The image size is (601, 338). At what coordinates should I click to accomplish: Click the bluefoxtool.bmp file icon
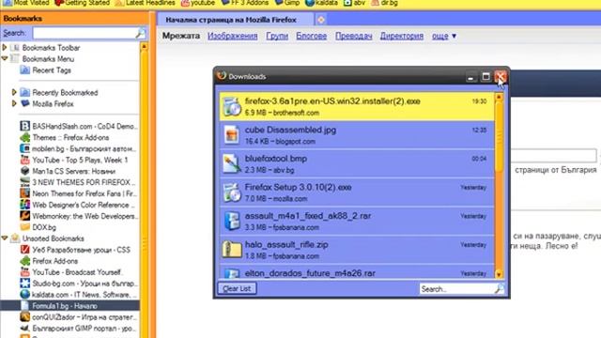232,163
